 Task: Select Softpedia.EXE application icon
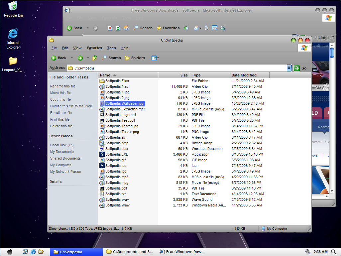tap(102, 154)
